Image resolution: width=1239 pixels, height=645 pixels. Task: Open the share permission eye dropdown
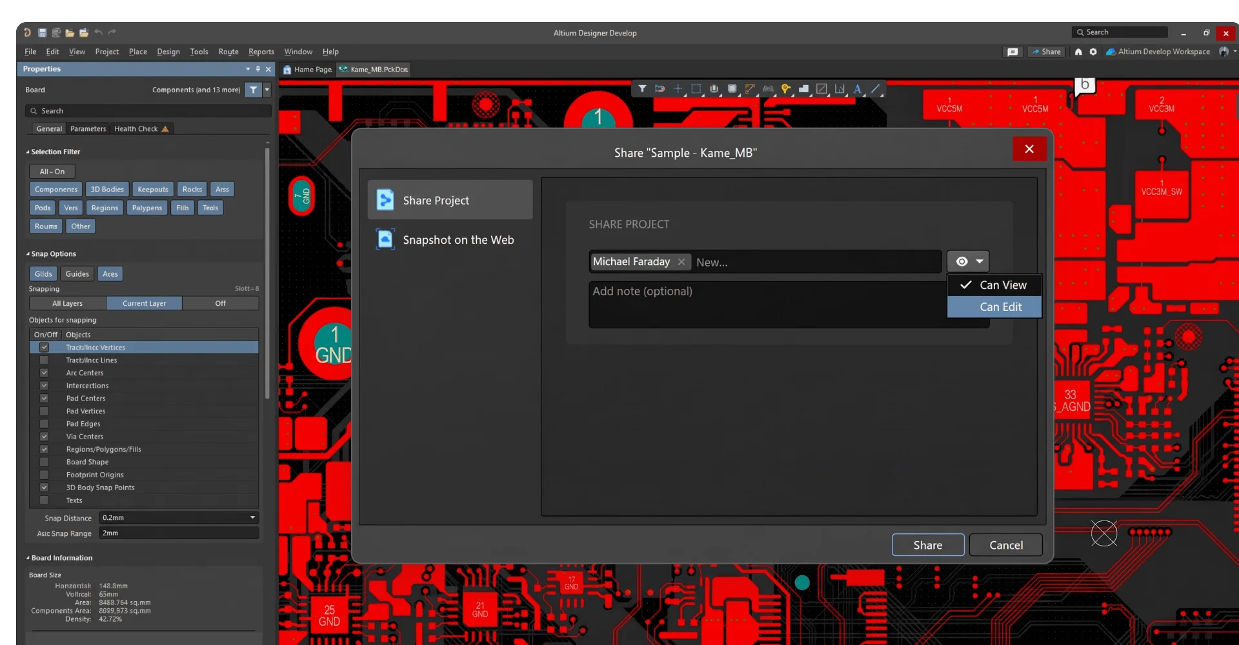(968, 261)
